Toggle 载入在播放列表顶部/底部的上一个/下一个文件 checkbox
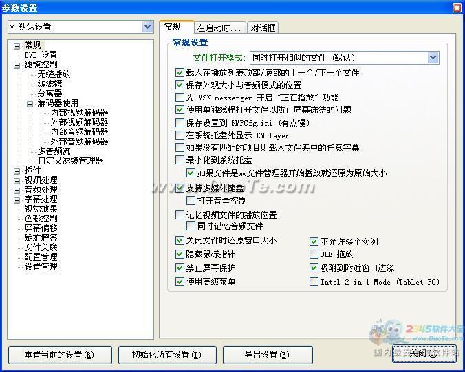The image size is (465, 372). coord(180,73)
